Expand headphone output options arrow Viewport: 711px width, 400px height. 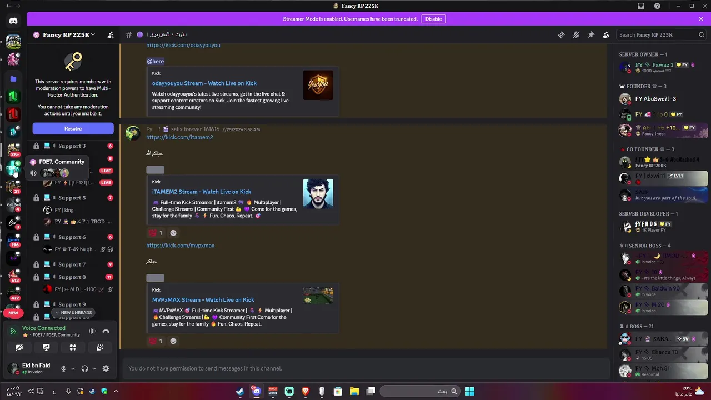point(94,368)
